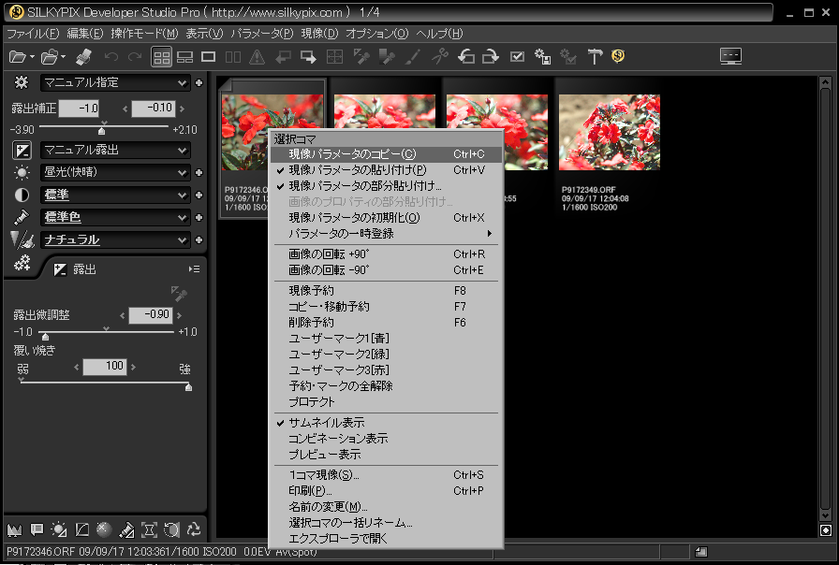Screen dimensions: 839x565
Task: Switch to thumbnail grid view icon
Action: tap(162, 57)
